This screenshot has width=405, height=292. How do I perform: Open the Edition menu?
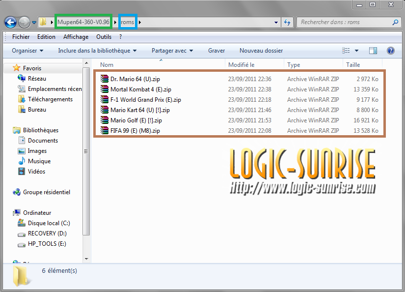(46, 37)
